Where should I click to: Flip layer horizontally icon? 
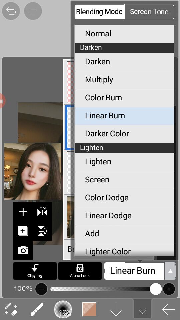tap(42, 212)
